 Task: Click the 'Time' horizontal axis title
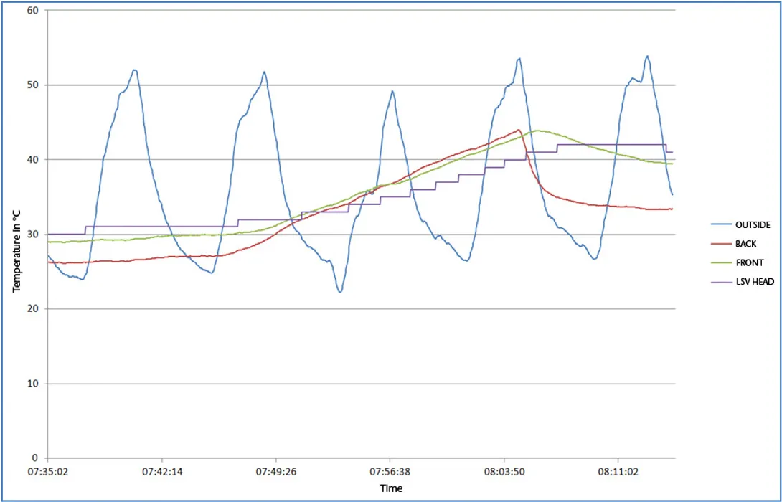click(x=391, y=488)
